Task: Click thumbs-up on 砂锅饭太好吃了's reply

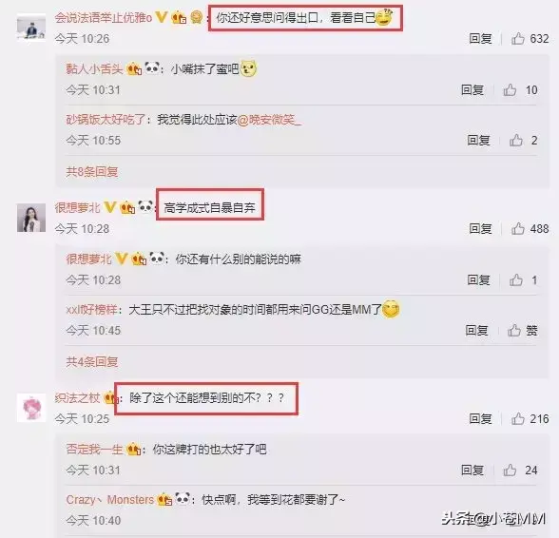Action: click(516, 140)
